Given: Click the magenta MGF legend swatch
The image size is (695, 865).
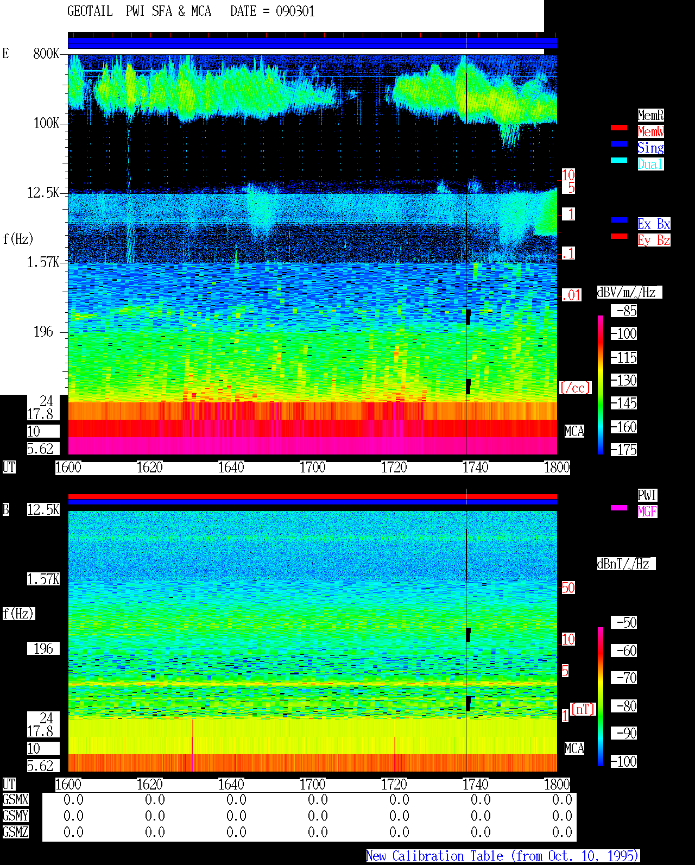Looking at the screenshot, I should point(619,508).
